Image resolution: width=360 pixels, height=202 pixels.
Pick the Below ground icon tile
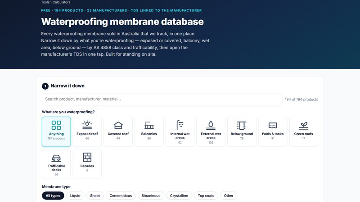point(242,132)
